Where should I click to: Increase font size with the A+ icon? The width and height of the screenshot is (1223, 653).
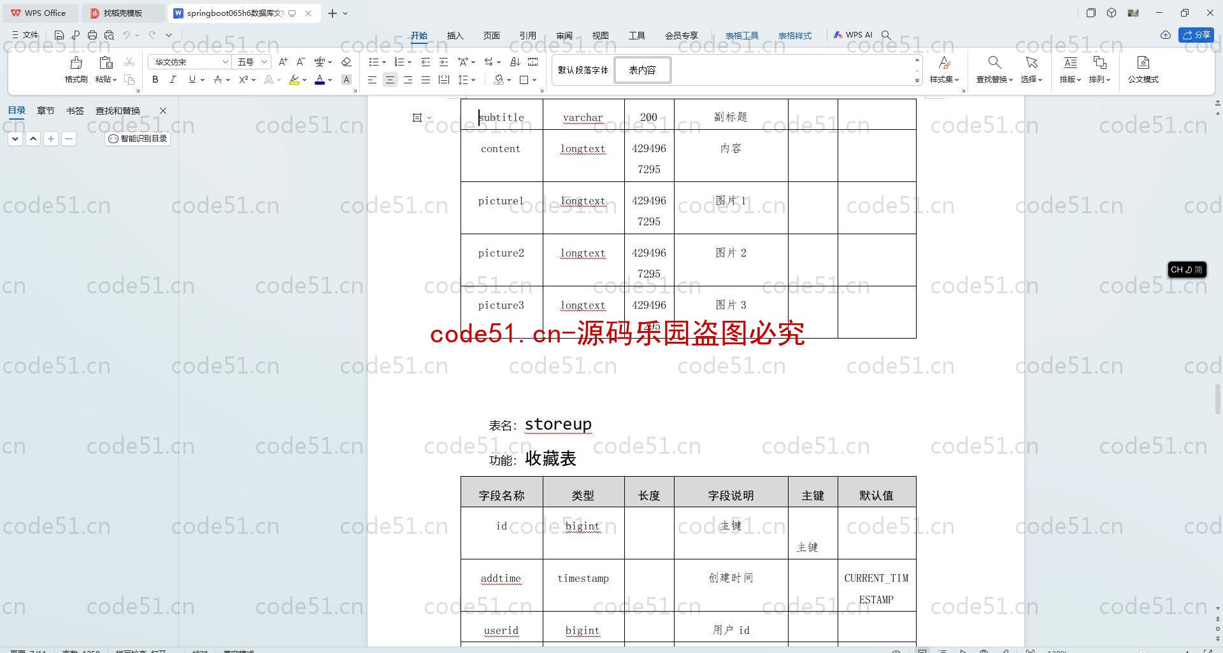coord(283,62)
